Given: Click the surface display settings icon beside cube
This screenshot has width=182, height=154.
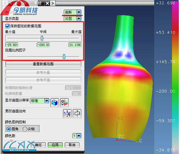Looking at the screenshot, I should click(x=64, y=102).
